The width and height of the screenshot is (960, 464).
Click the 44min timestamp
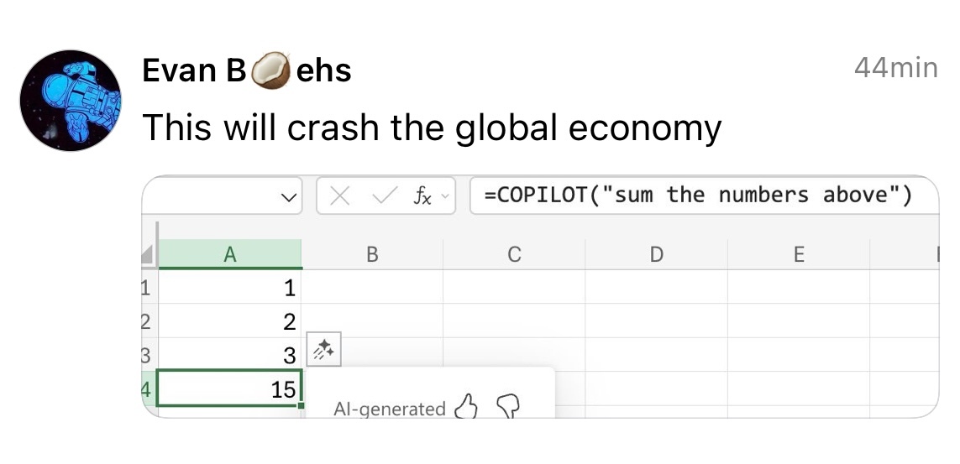895,68
